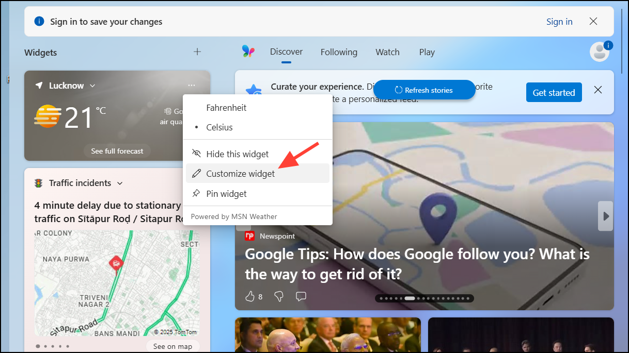Click the Get started button
Screen dimensions: 629x353
554,92
